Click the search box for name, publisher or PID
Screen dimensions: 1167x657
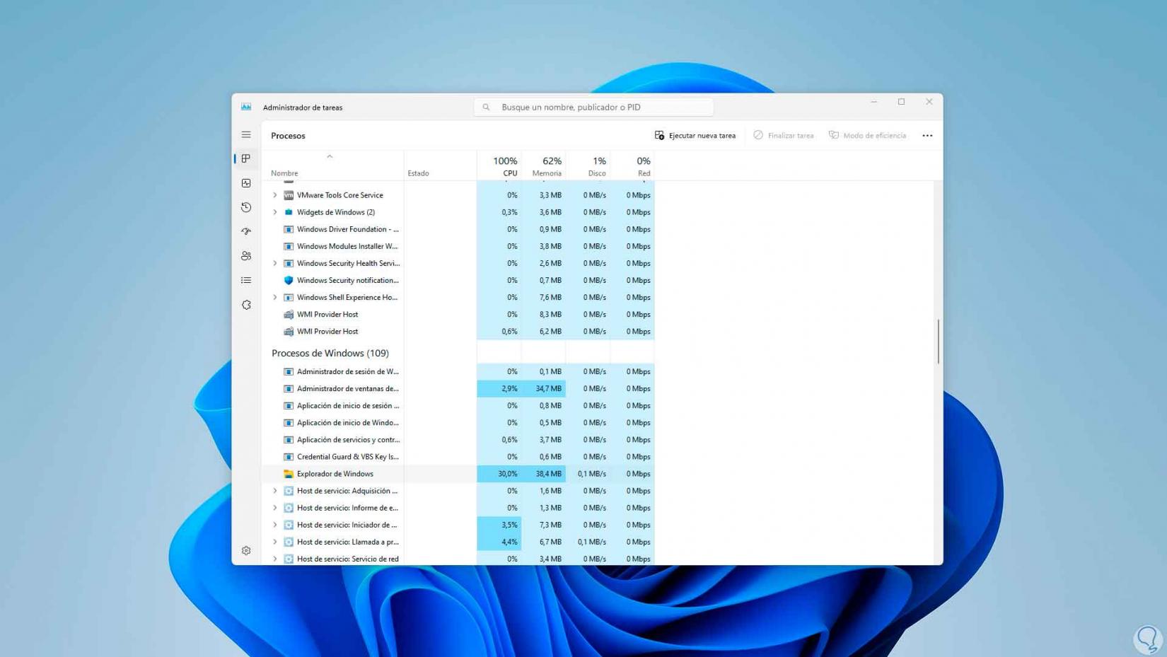[x=593, y=107]
